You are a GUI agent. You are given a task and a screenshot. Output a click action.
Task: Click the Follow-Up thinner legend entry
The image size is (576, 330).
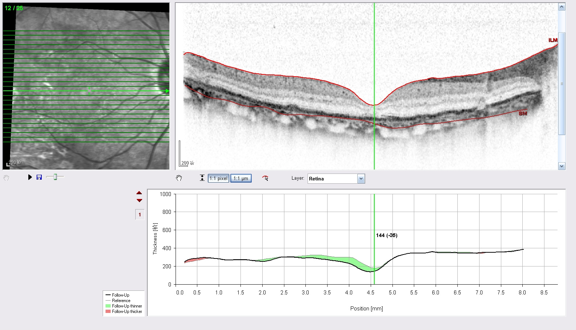click(124, 306)
